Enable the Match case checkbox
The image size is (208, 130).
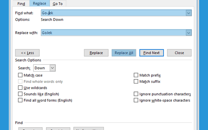click(x=20, y=75)
